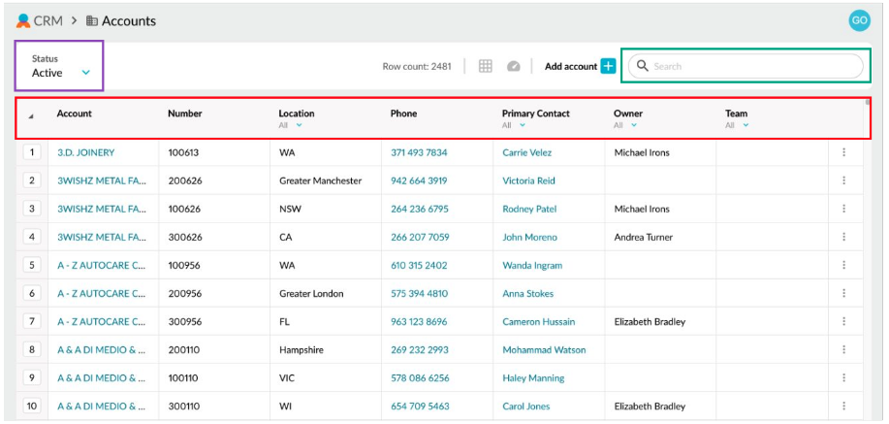Image resolution: width=889 pixels, height=424 pixels.
Task: Click the plus icon beside Add account
Action: click(608, 66)
